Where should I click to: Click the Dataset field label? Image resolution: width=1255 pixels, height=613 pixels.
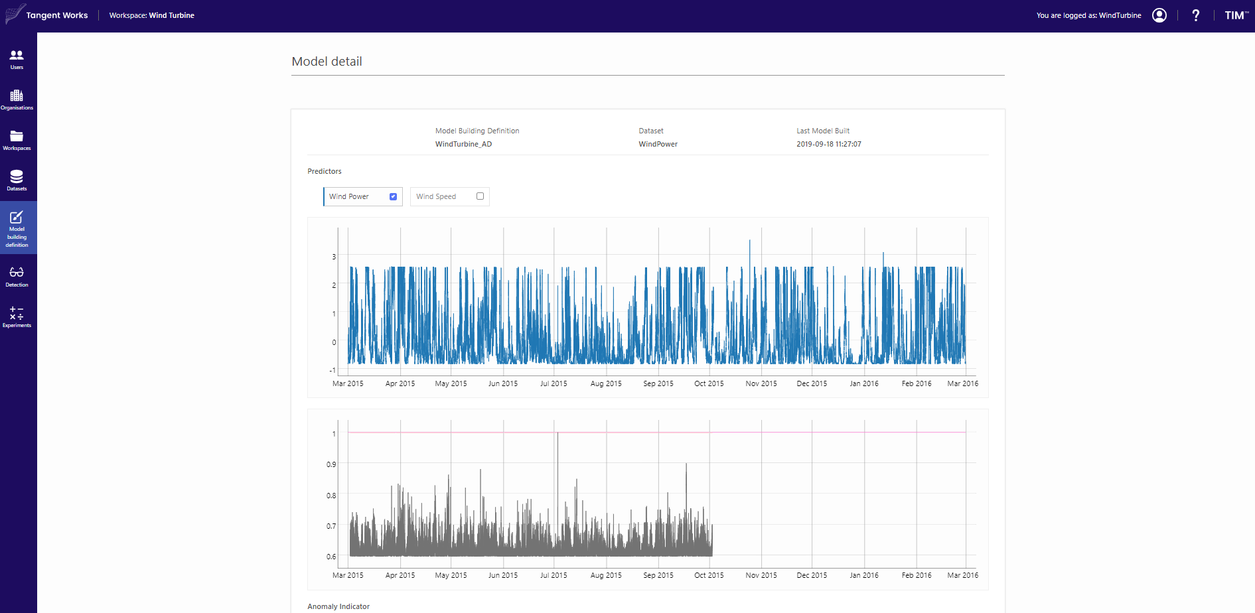click(650, 131)
